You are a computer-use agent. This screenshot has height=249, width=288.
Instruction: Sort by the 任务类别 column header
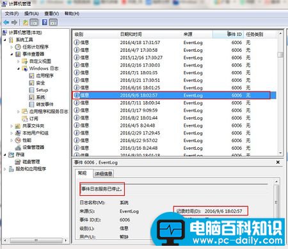255,35
